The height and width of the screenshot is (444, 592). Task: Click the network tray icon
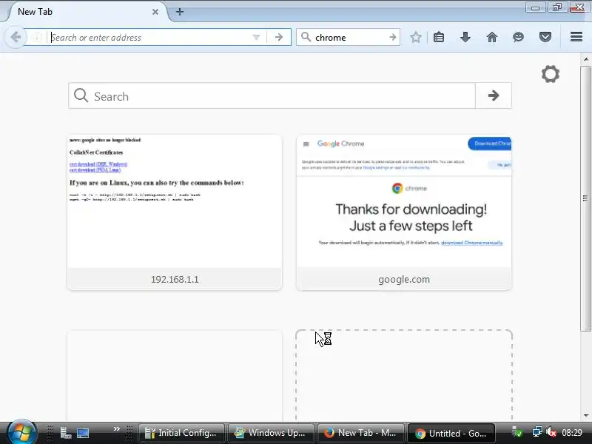click(x=537, y=432)
